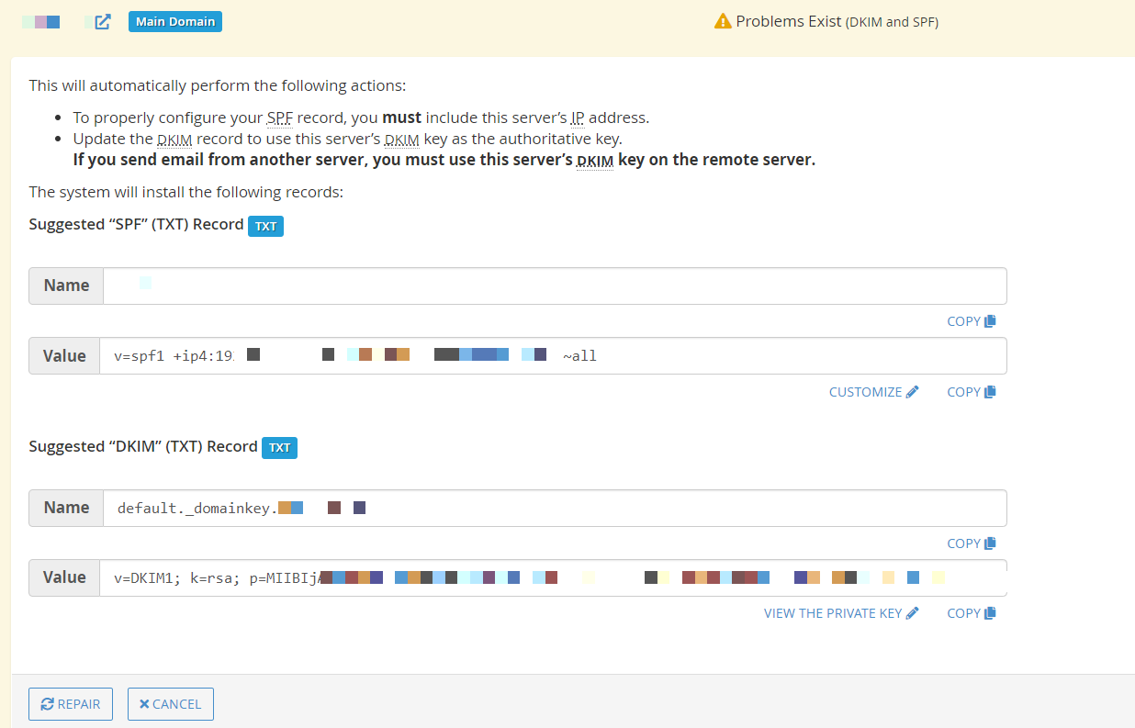Click the refresh icon inside the REPAIR button

47,703
